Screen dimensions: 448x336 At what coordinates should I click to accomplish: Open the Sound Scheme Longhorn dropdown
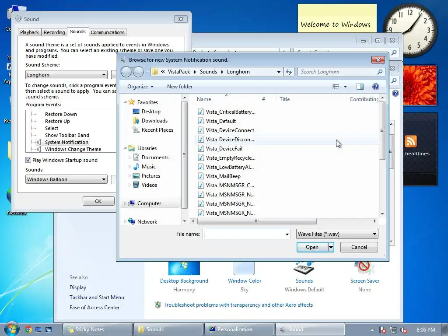(x=66, y=75)
